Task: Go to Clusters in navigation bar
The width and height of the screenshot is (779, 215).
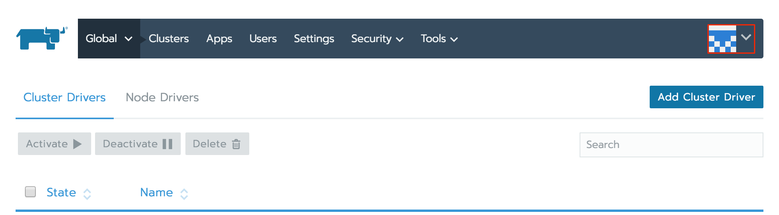Action: [169, 39]
